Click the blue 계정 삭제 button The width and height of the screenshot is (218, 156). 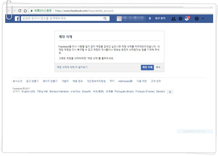click(147, 67)
